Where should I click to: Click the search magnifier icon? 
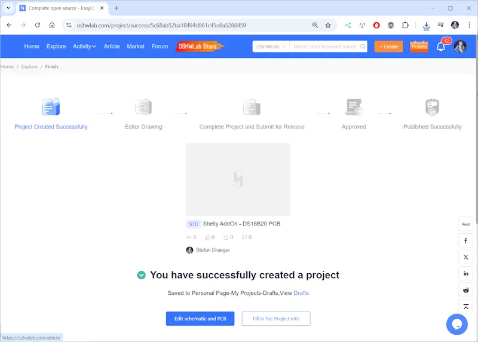click(362, 47)
